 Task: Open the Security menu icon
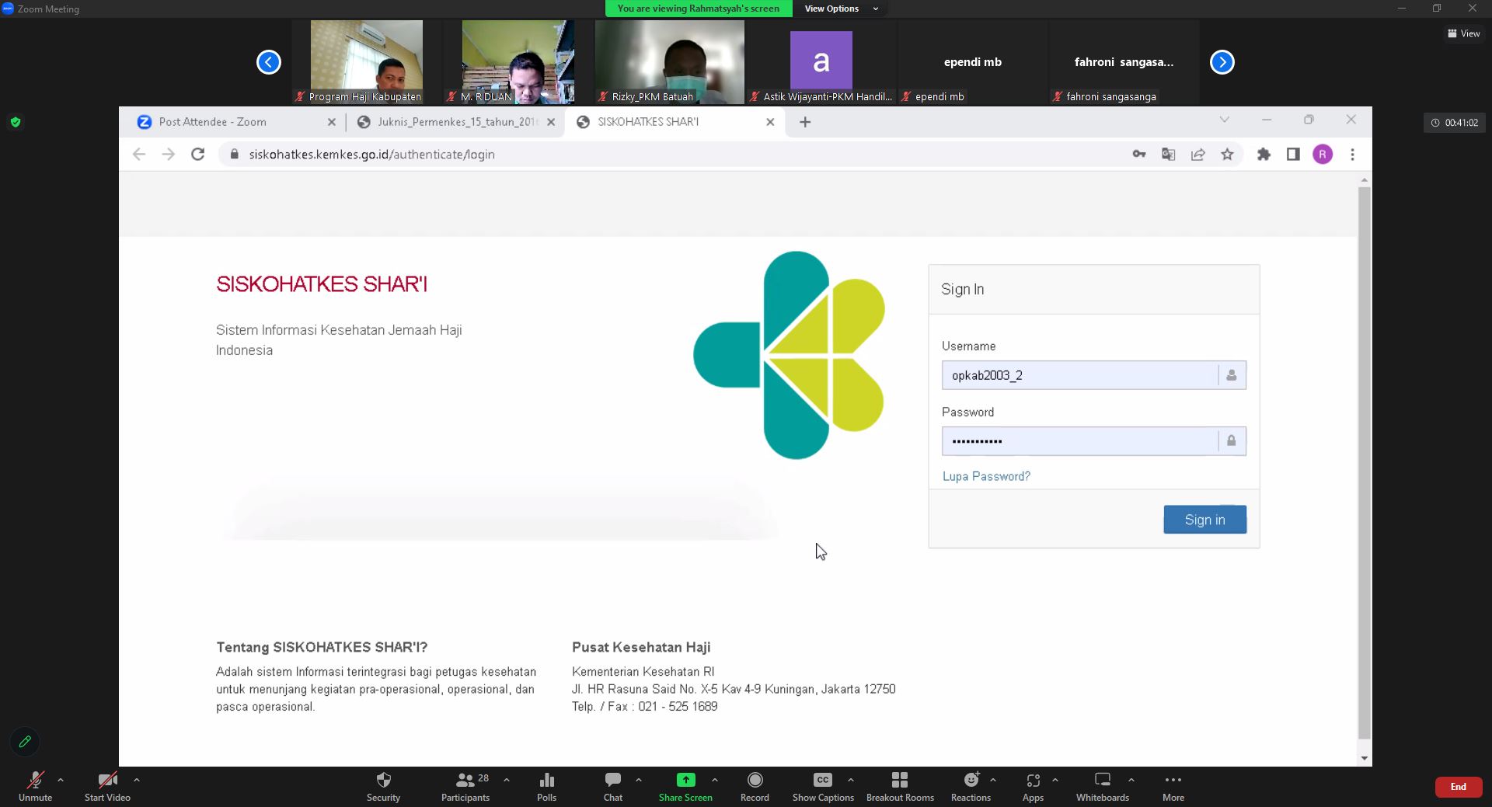click(x=383, y=780)
